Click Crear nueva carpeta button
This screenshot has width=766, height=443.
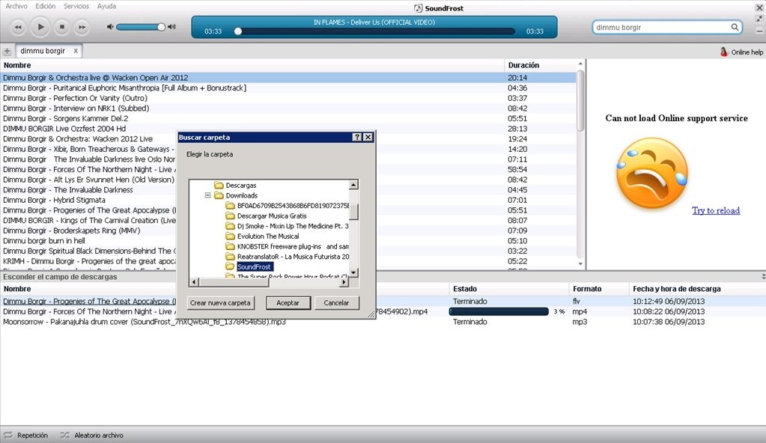220,303
